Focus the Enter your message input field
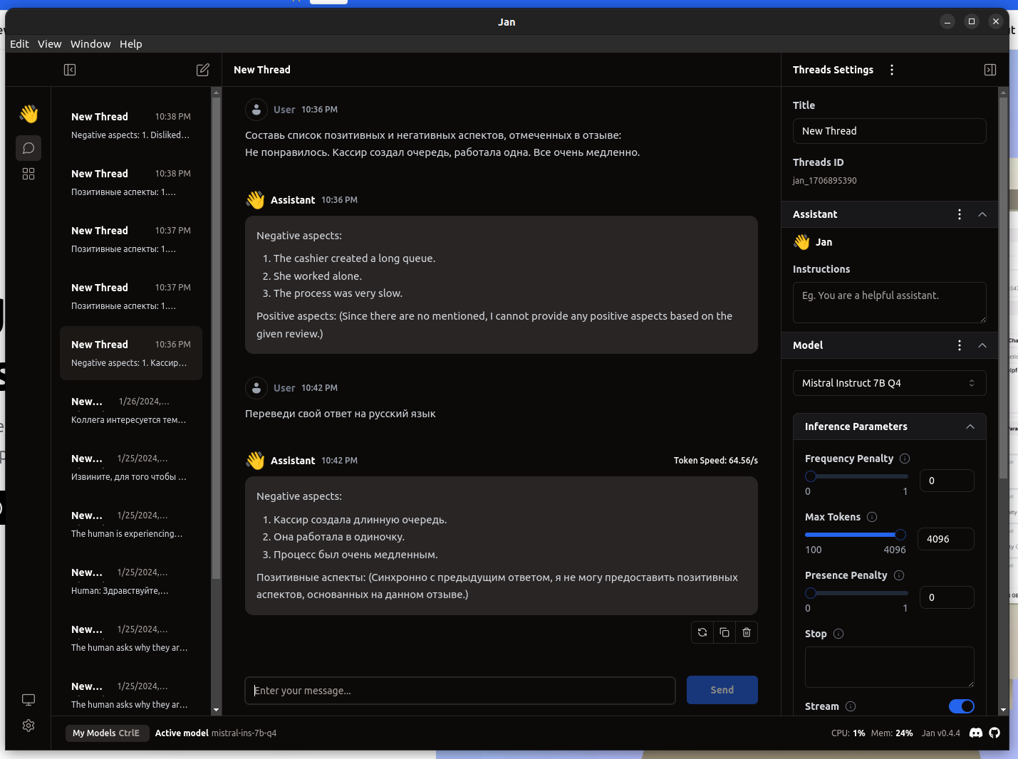Image resolution: width=1018 pixels, height=759 pixels. [x=460, y=691]
